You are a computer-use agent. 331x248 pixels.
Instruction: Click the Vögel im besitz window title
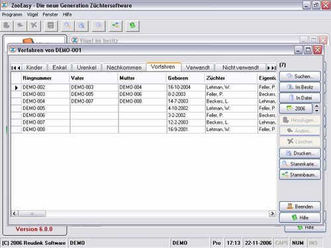click(99, 40)
